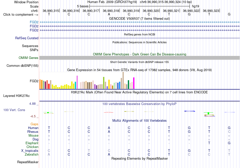240x168 pixels.
Task: Open the light-blue FGD2 GENCODE transcript label
Action: [34, 22]
